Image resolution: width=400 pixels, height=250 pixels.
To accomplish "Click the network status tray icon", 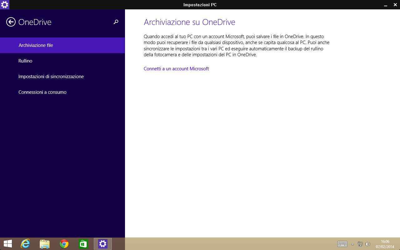I will click(x=360, y=244).
